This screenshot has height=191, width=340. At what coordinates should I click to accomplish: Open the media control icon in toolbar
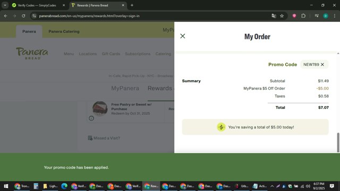317,16
